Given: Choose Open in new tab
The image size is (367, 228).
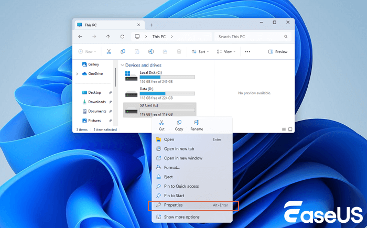Looking at the screenshot, I should tap(192, 149).
